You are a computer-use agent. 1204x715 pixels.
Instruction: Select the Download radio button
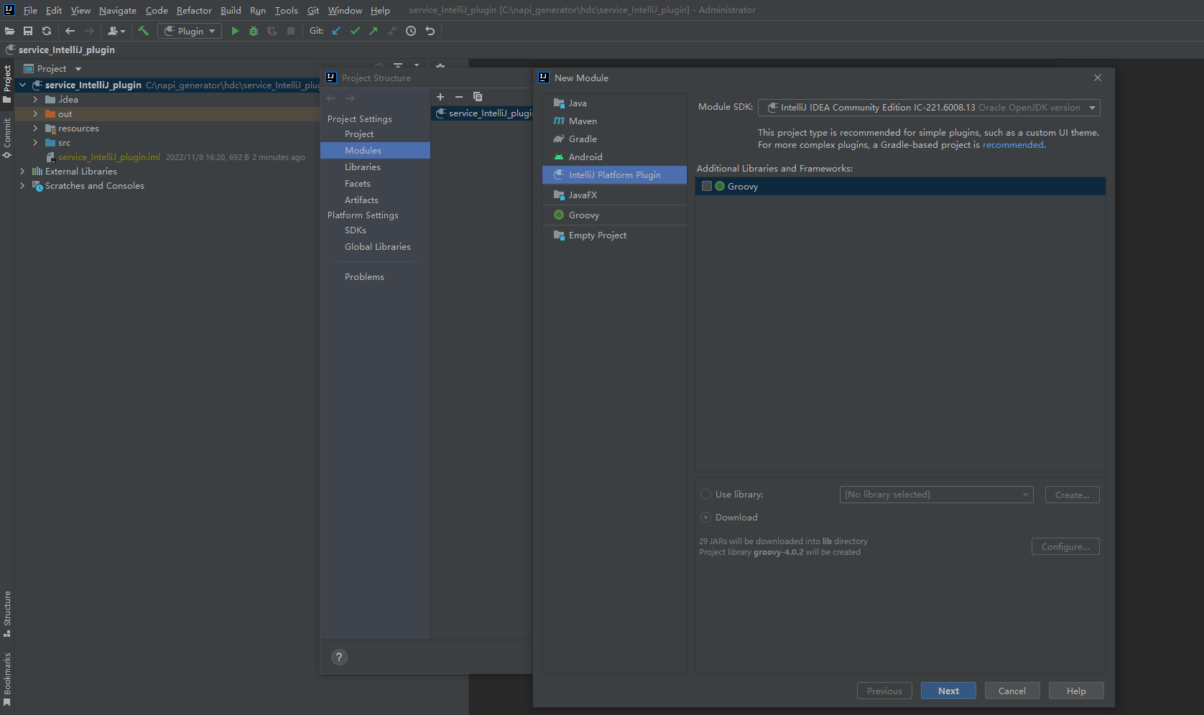click(705, 518)
